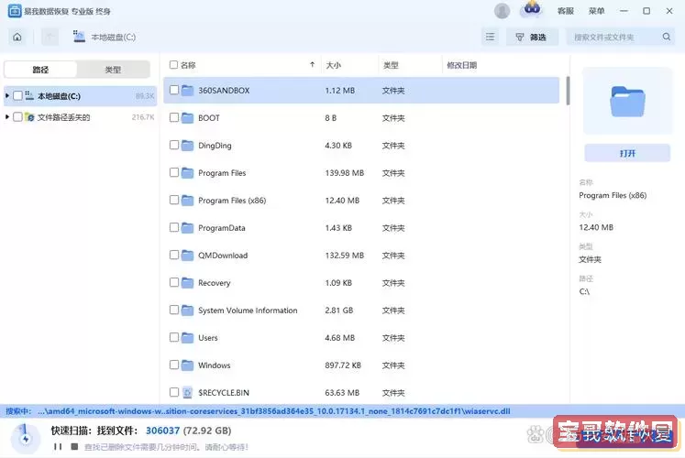Stop the scan with the square button
685x458 pixels.
tap(74, 447)
